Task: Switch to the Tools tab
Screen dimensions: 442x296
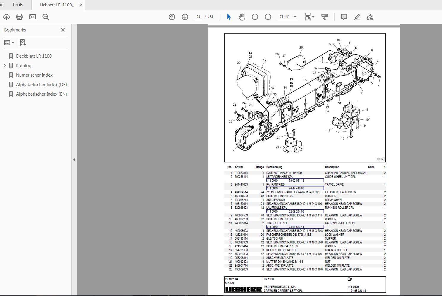Action: coord(17,4)
